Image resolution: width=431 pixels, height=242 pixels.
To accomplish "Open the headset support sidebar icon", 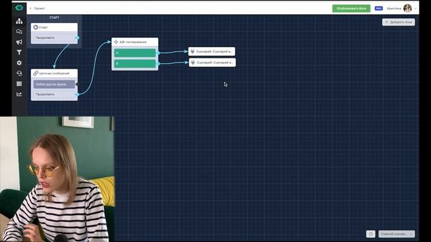I will tap(20, 73).
